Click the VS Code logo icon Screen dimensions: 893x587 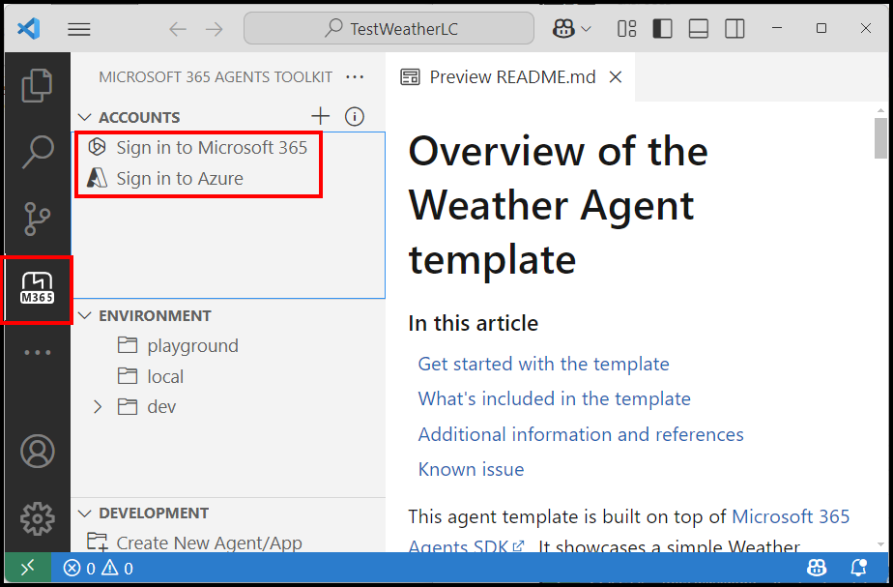coord(28,28)
